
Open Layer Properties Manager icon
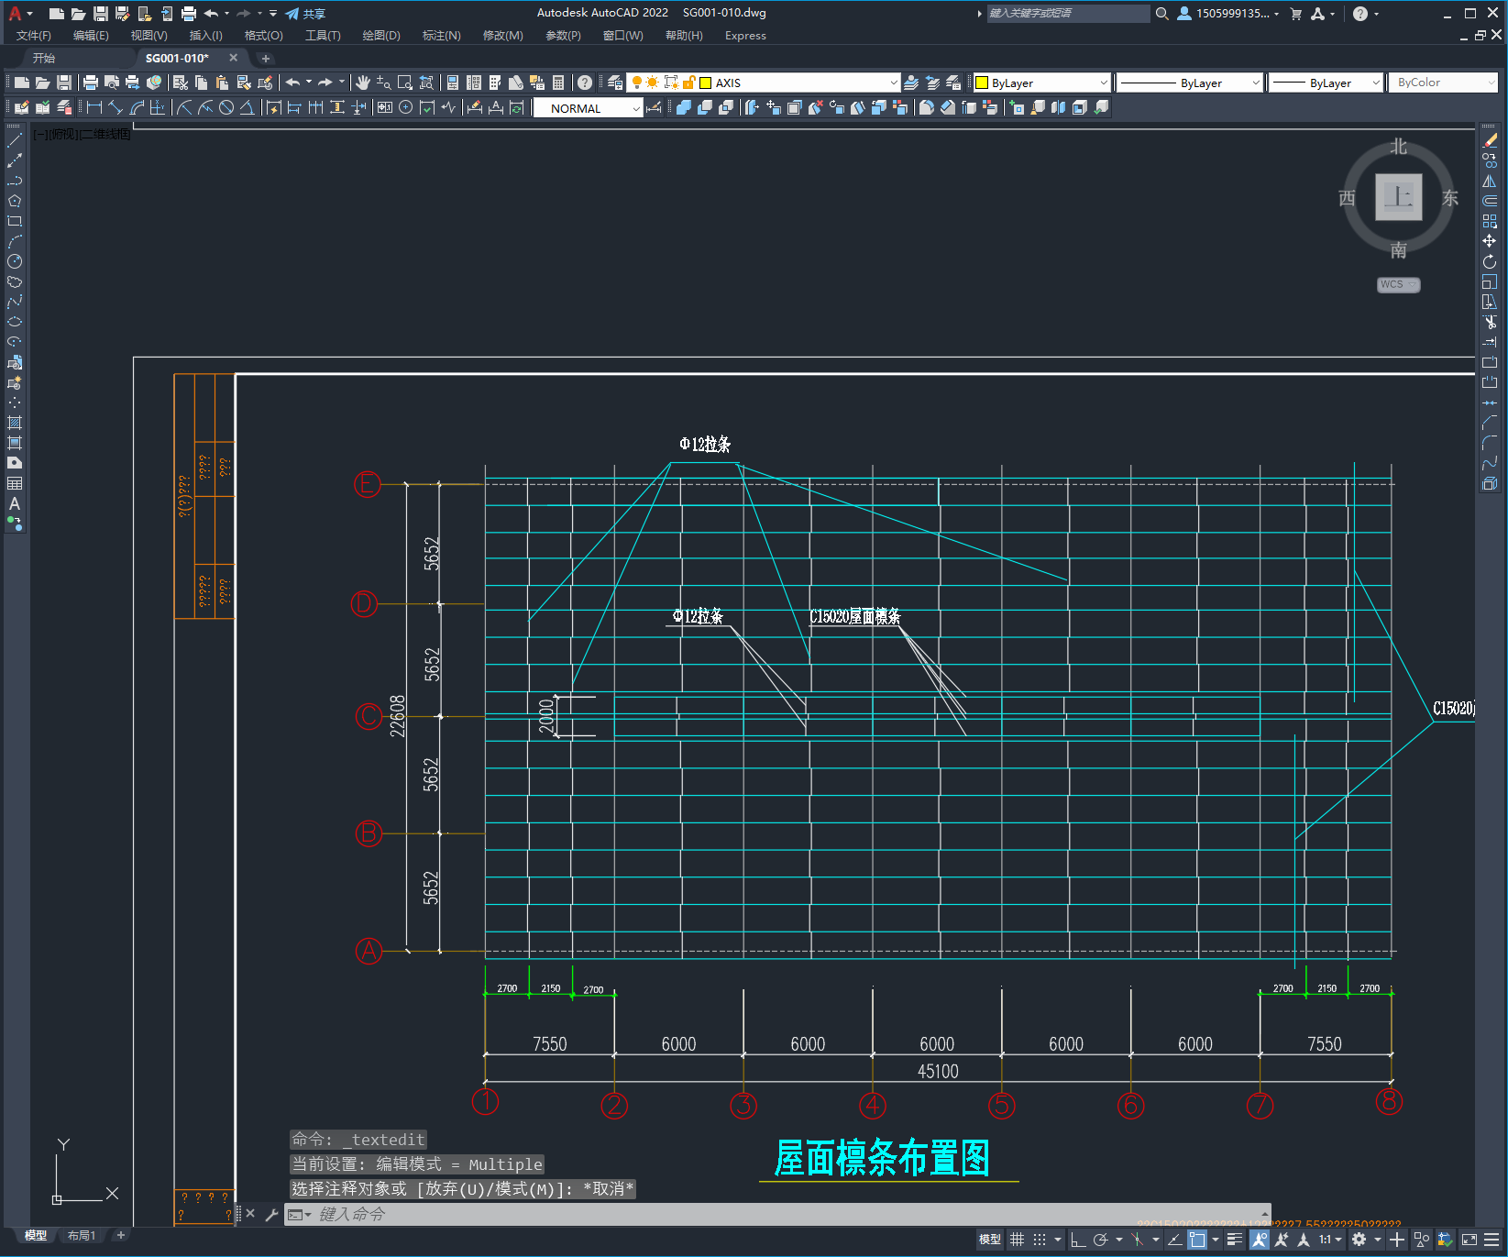615,83
